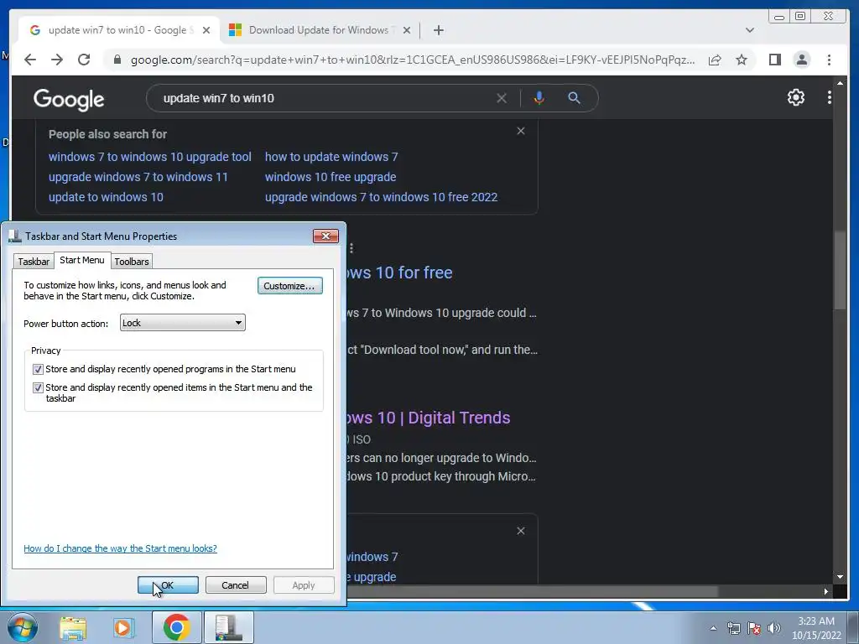Open Google quick settings gear
Screen dimensions: 859x644
pyautogui.click(x=795, y=97)
